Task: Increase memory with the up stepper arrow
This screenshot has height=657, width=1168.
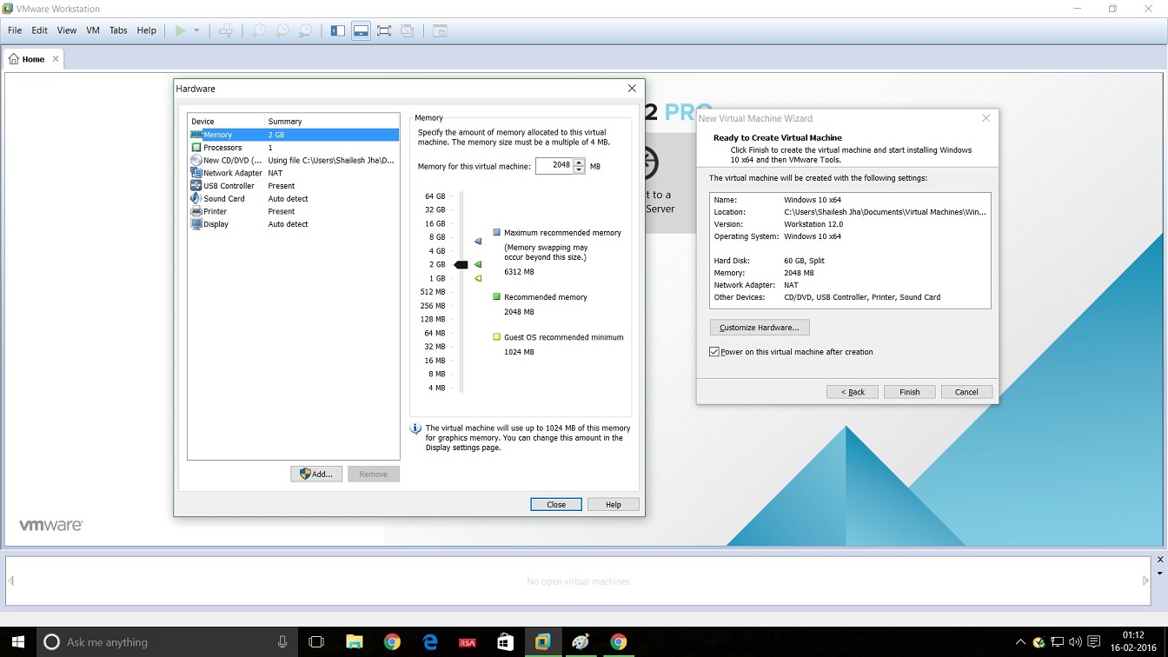Action: pos(580,162)
